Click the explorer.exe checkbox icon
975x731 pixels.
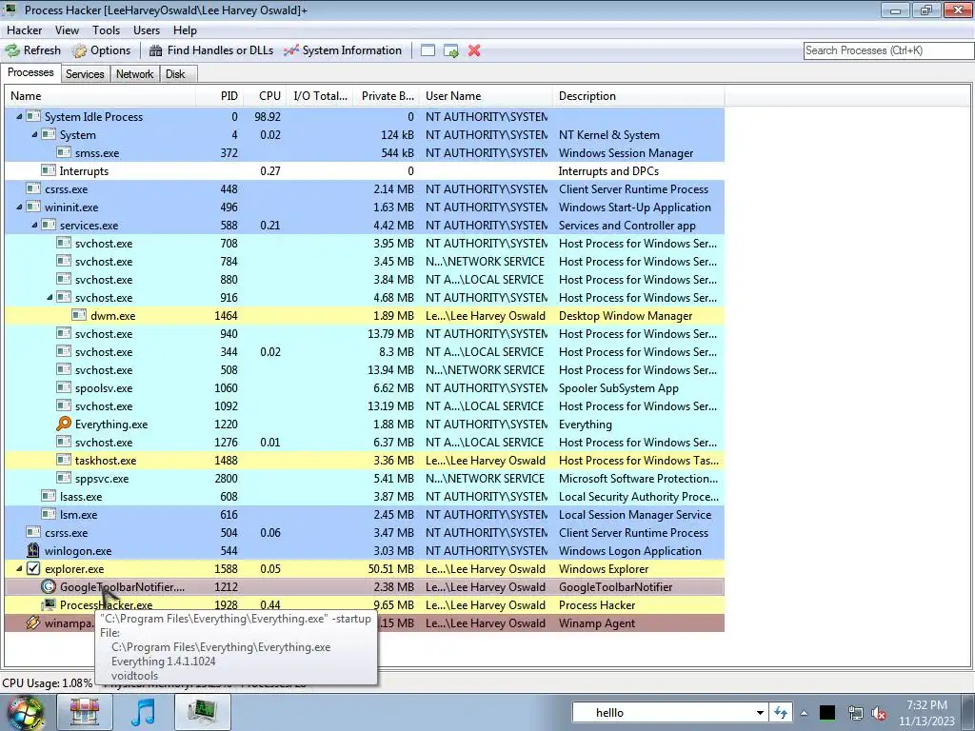click(x=33, y=569)
